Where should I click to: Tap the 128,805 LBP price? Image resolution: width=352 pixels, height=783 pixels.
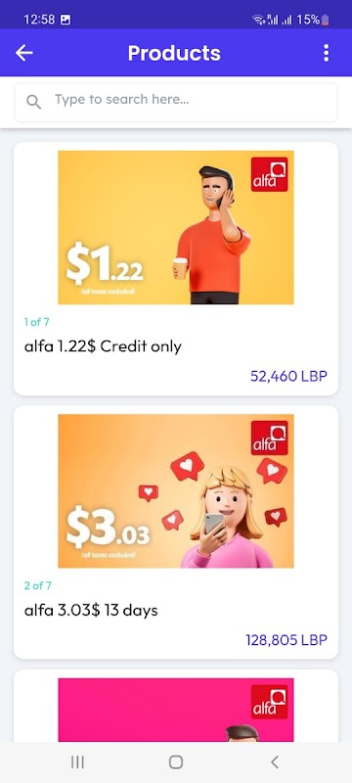click(286, 640)
